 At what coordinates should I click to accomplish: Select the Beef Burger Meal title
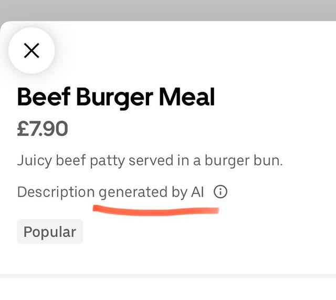pos(116,98)
